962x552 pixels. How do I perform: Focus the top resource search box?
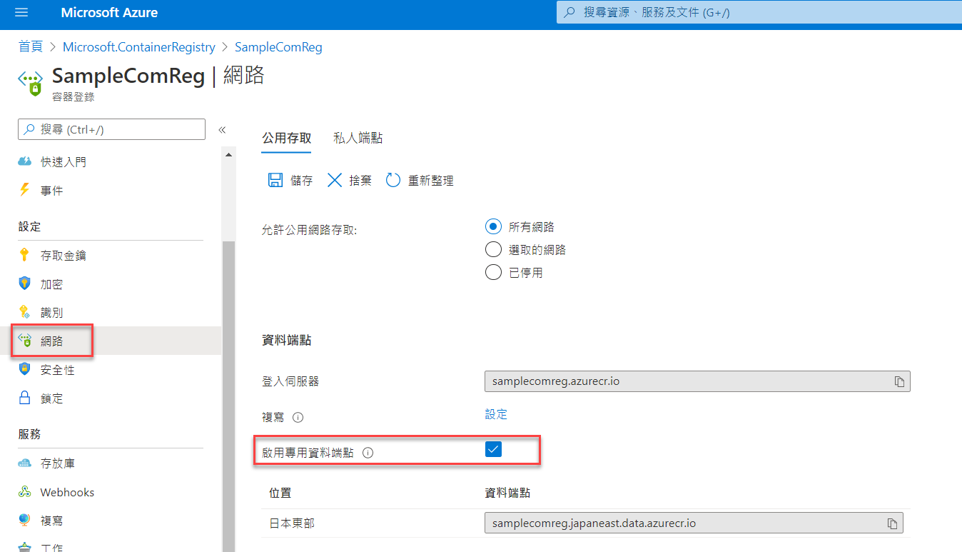tap(759, 13)
